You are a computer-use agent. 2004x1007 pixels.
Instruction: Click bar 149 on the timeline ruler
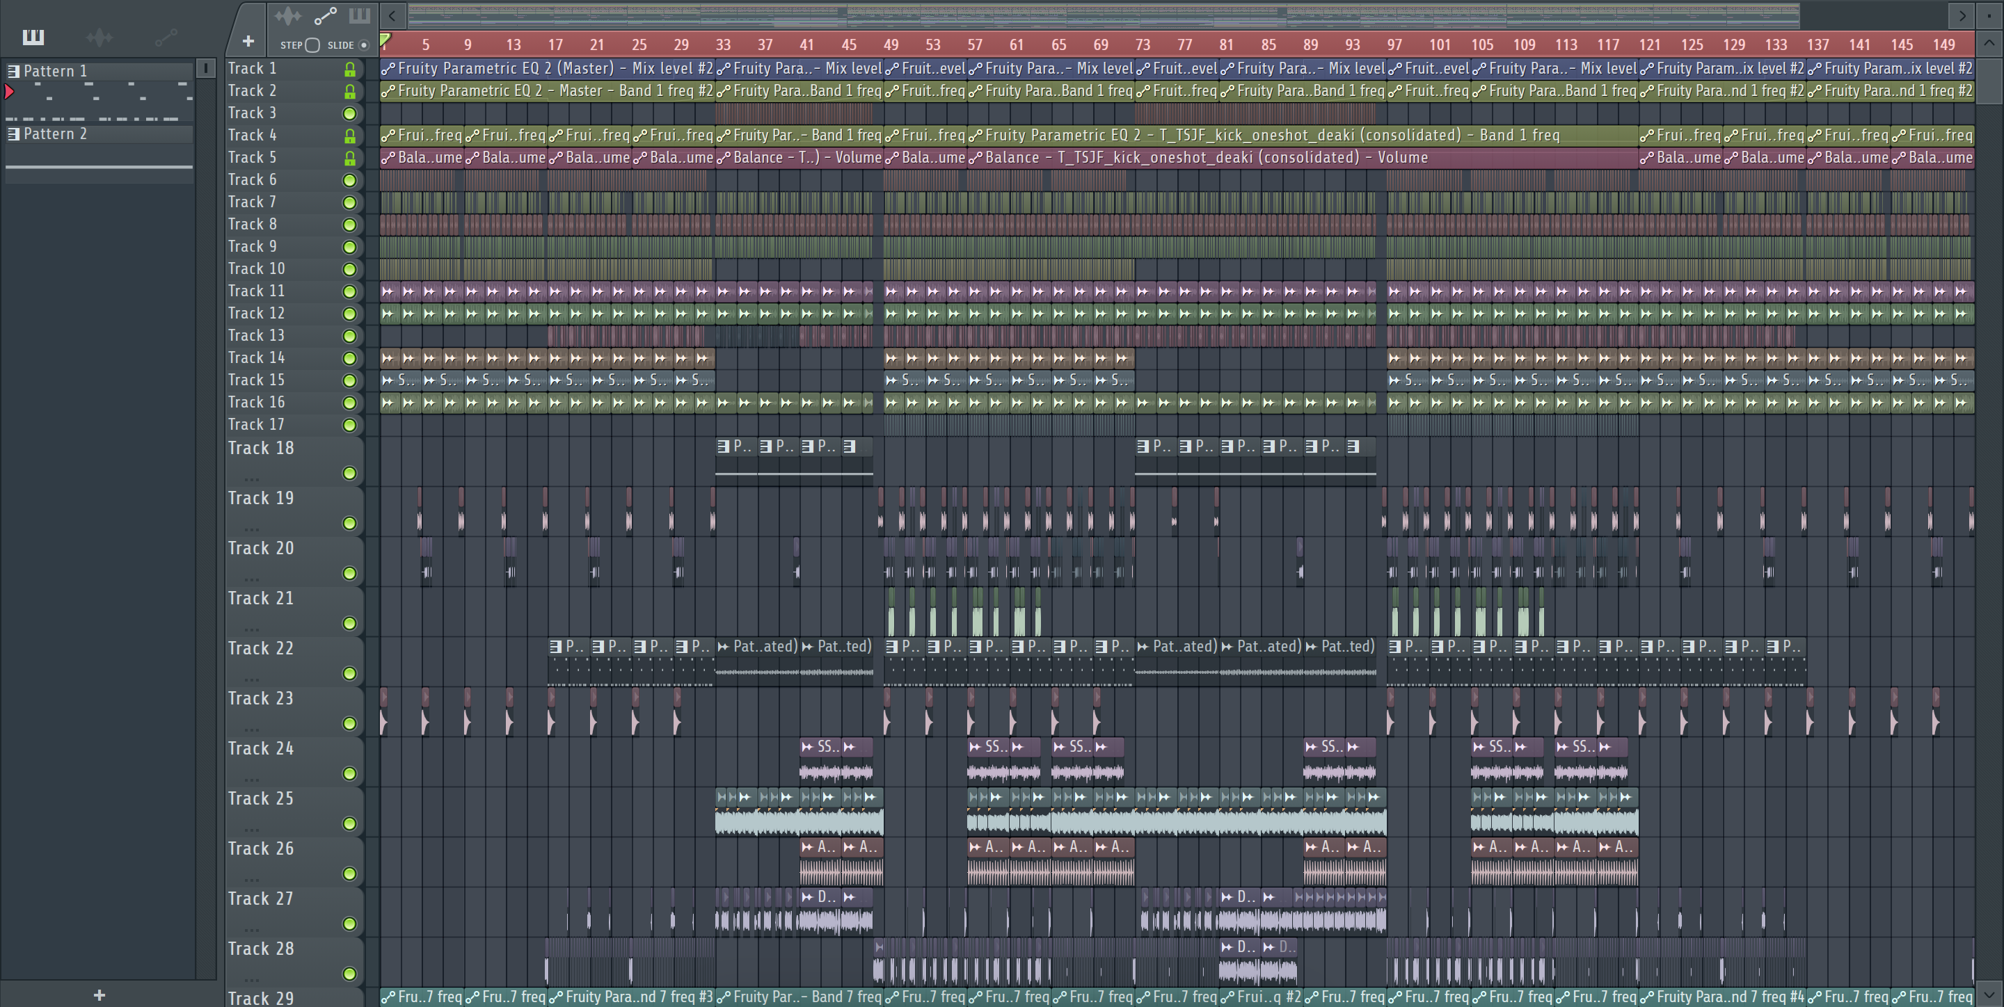pyautogui.click(x=1944, y=45)
